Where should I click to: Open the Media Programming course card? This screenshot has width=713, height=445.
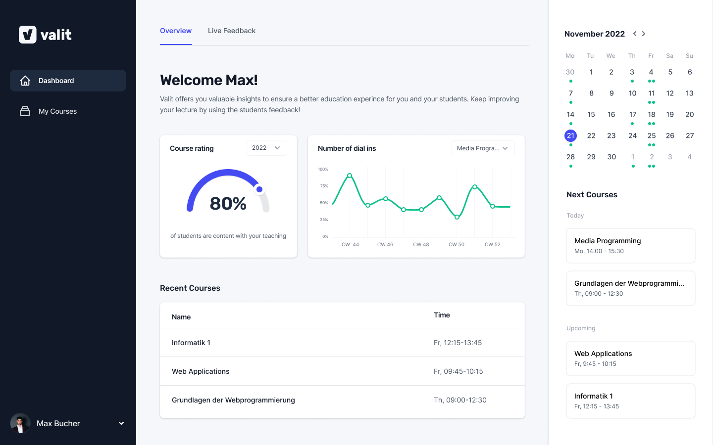(631, 246)
